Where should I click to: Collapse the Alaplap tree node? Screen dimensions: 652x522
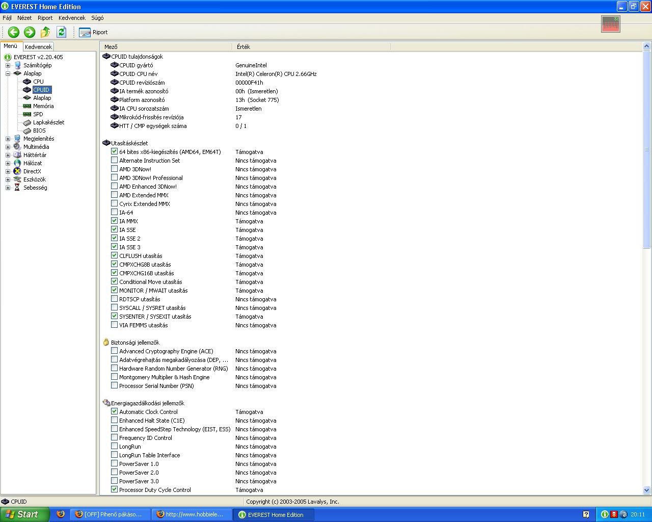8,73
